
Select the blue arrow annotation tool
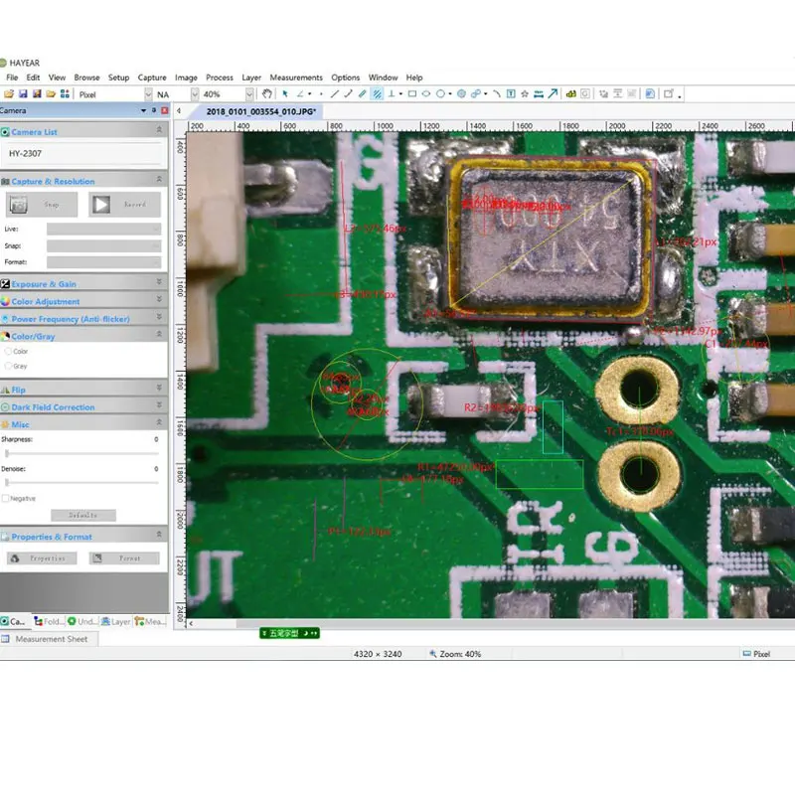tap(553, 93)
